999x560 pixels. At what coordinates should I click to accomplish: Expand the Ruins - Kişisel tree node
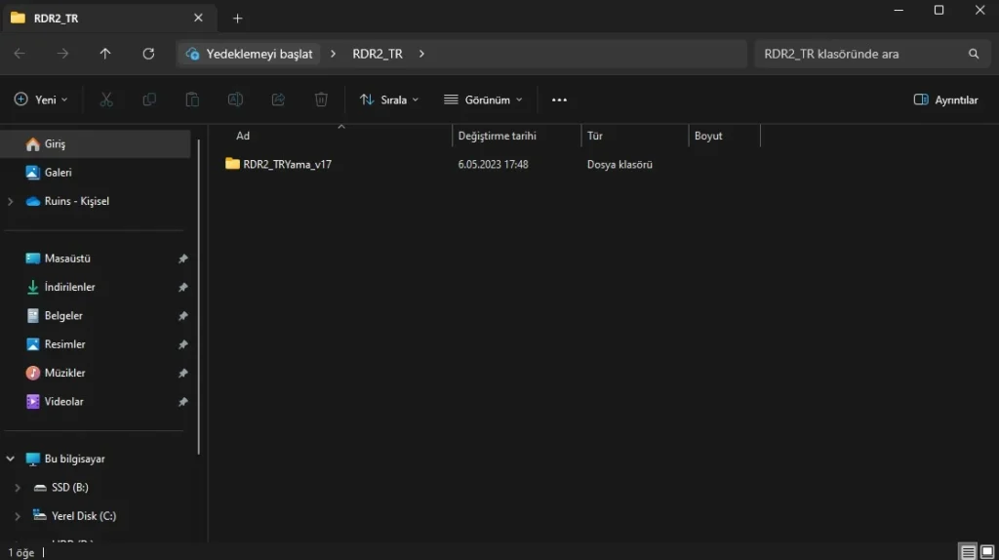click(x=10, y=201)
